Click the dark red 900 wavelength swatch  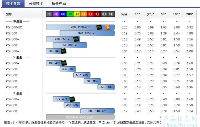click(x=97, y=14)
